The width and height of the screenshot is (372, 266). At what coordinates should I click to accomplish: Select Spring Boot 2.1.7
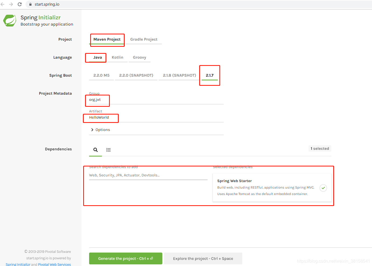210,75
